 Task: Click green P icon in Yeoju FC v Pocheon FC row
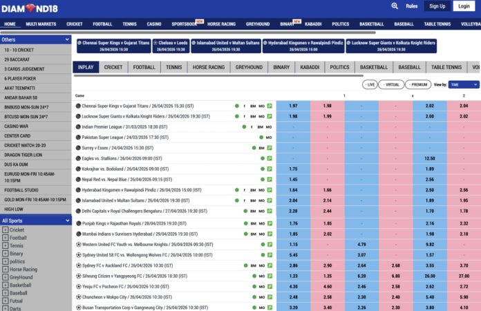click(270, 286)
